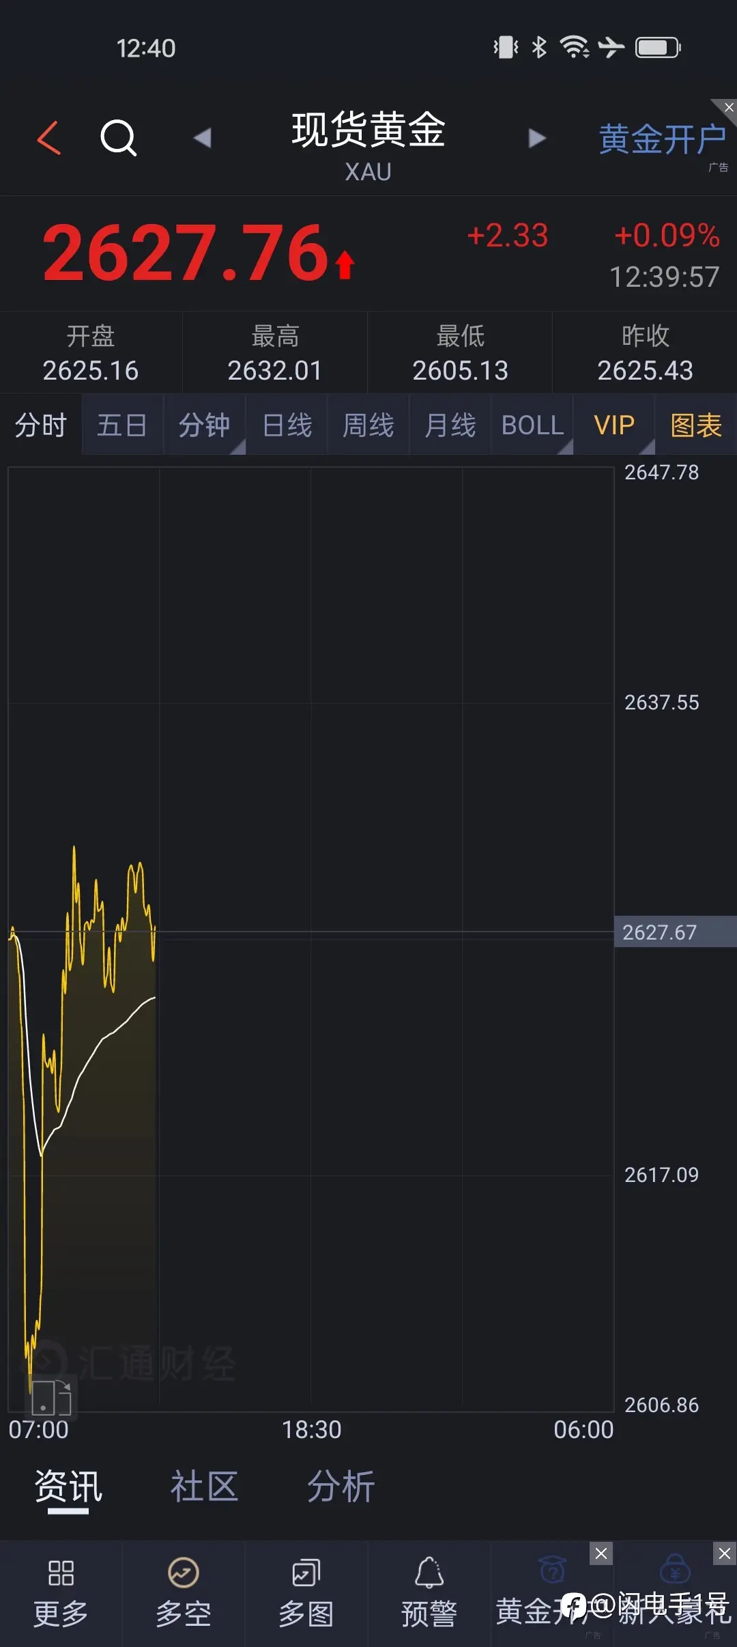This screenshot has height=1647, width=737.
Task: Go to next instrument arrow
Action: (x=537, y=138)
